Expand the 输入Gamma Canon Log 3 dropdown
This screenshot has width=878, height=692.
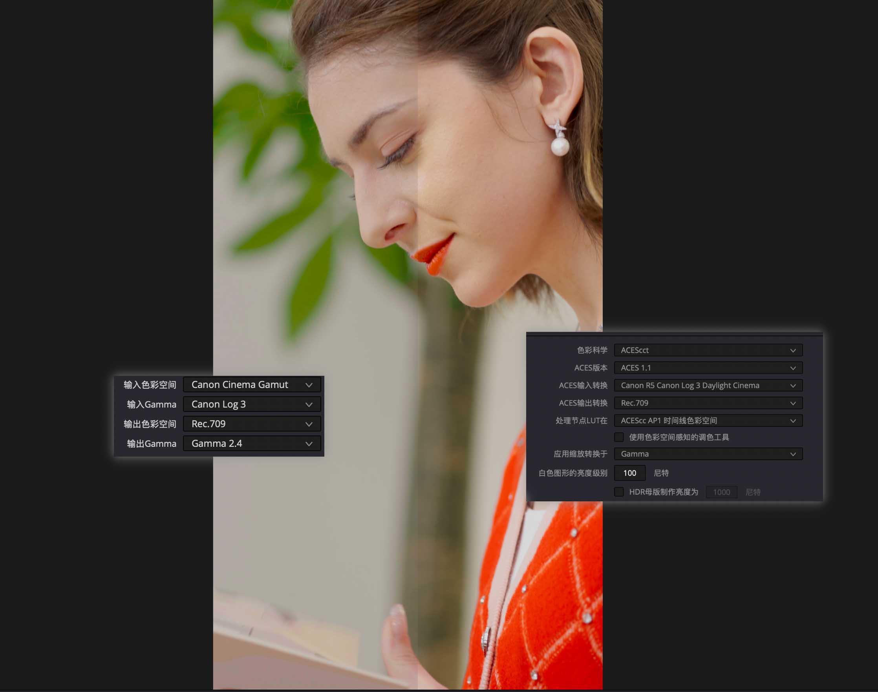tap(251, 404)
